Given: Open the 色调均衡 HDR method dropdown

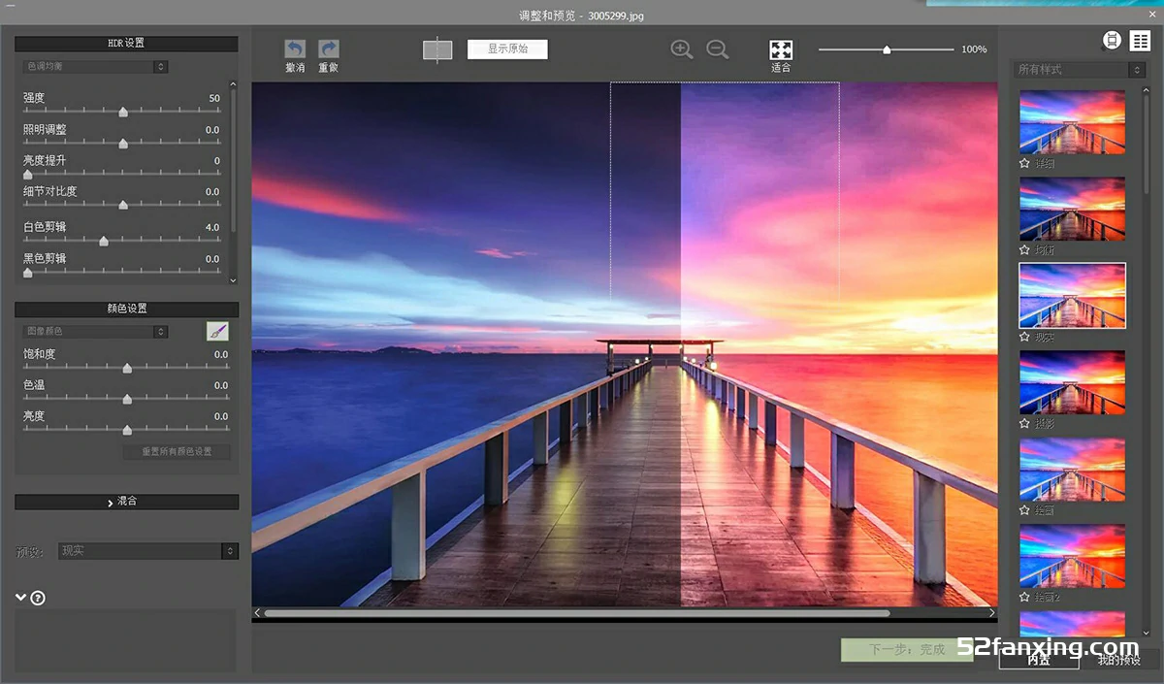Looking at the screenshot, I should (x=95, y=67).
